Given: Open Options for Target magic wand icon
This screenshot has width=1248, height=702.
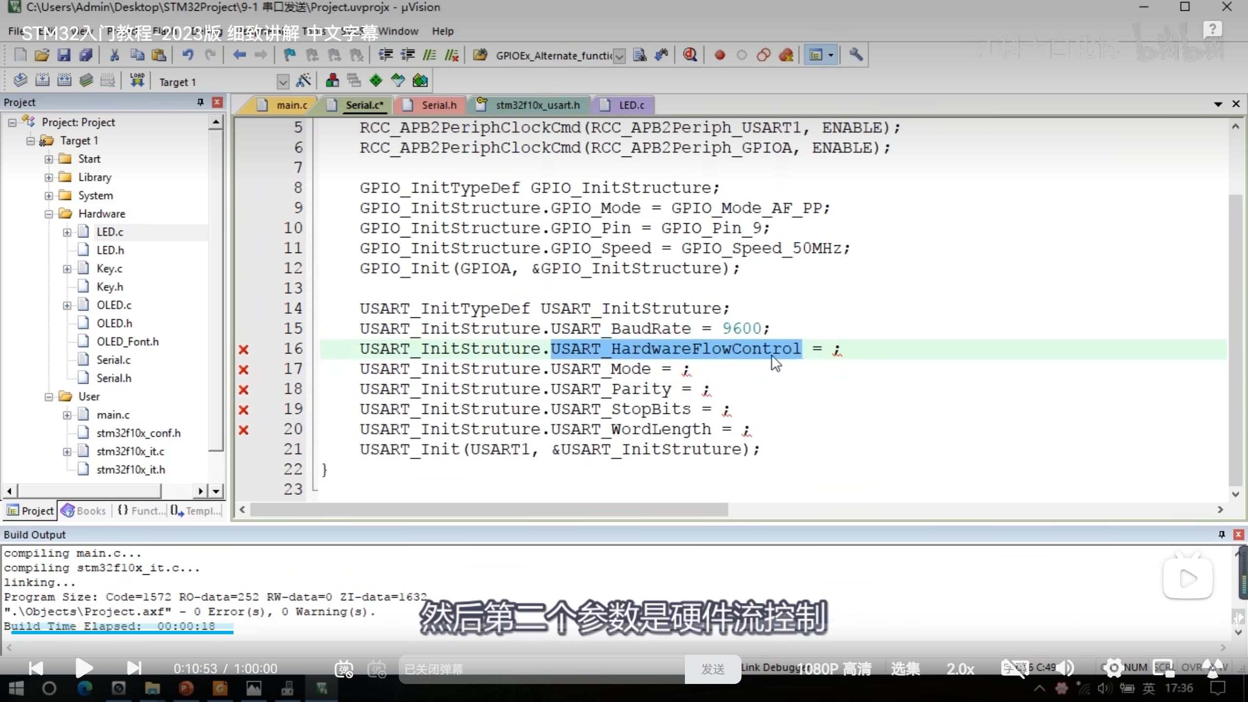Looking at the screenshot, I should point(303,80).
